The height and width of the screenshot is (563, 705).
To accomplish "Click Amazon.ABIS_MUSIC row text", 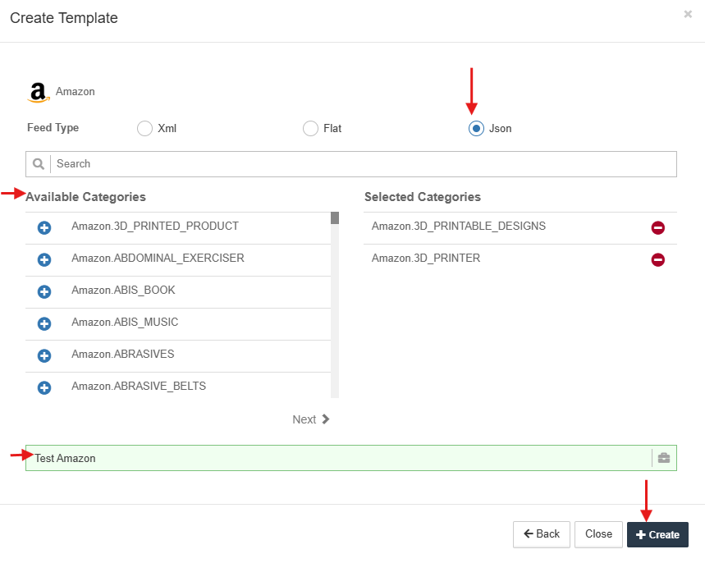I will coord(125,322).
